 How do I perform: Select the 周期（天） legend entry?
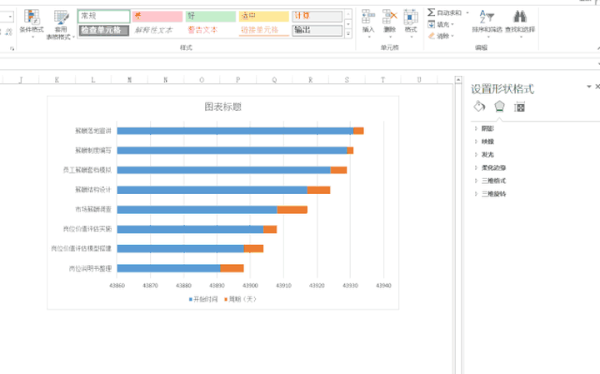tap(240, 299)
